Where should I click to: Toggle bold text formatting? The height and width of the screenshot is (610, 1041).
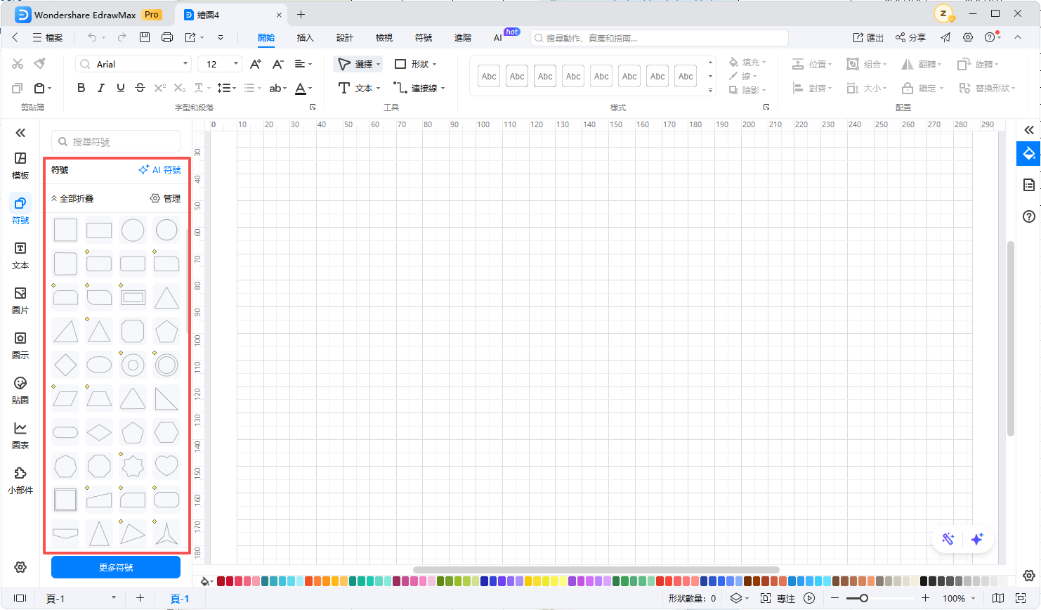(81, 88)
